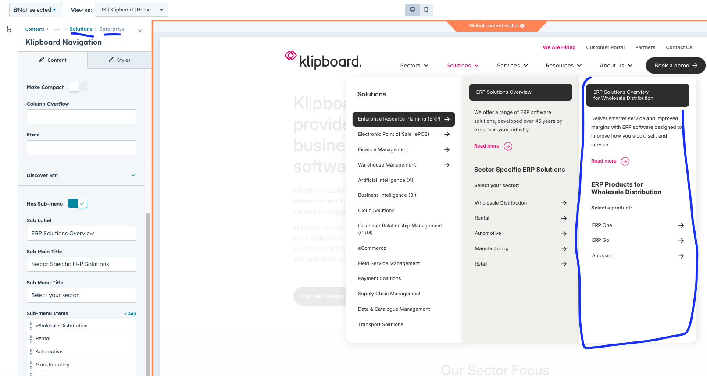This screenshot has height=376, width=707.
Task: Select Customer Relationship Management (CRM) item
Action: (x=400, y=229)
